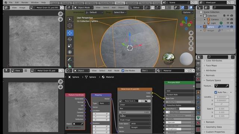The image size is (239, 134).
Task: Adjust the Roughness slider in Principled BSDF
Action: [x=180, y=129]
